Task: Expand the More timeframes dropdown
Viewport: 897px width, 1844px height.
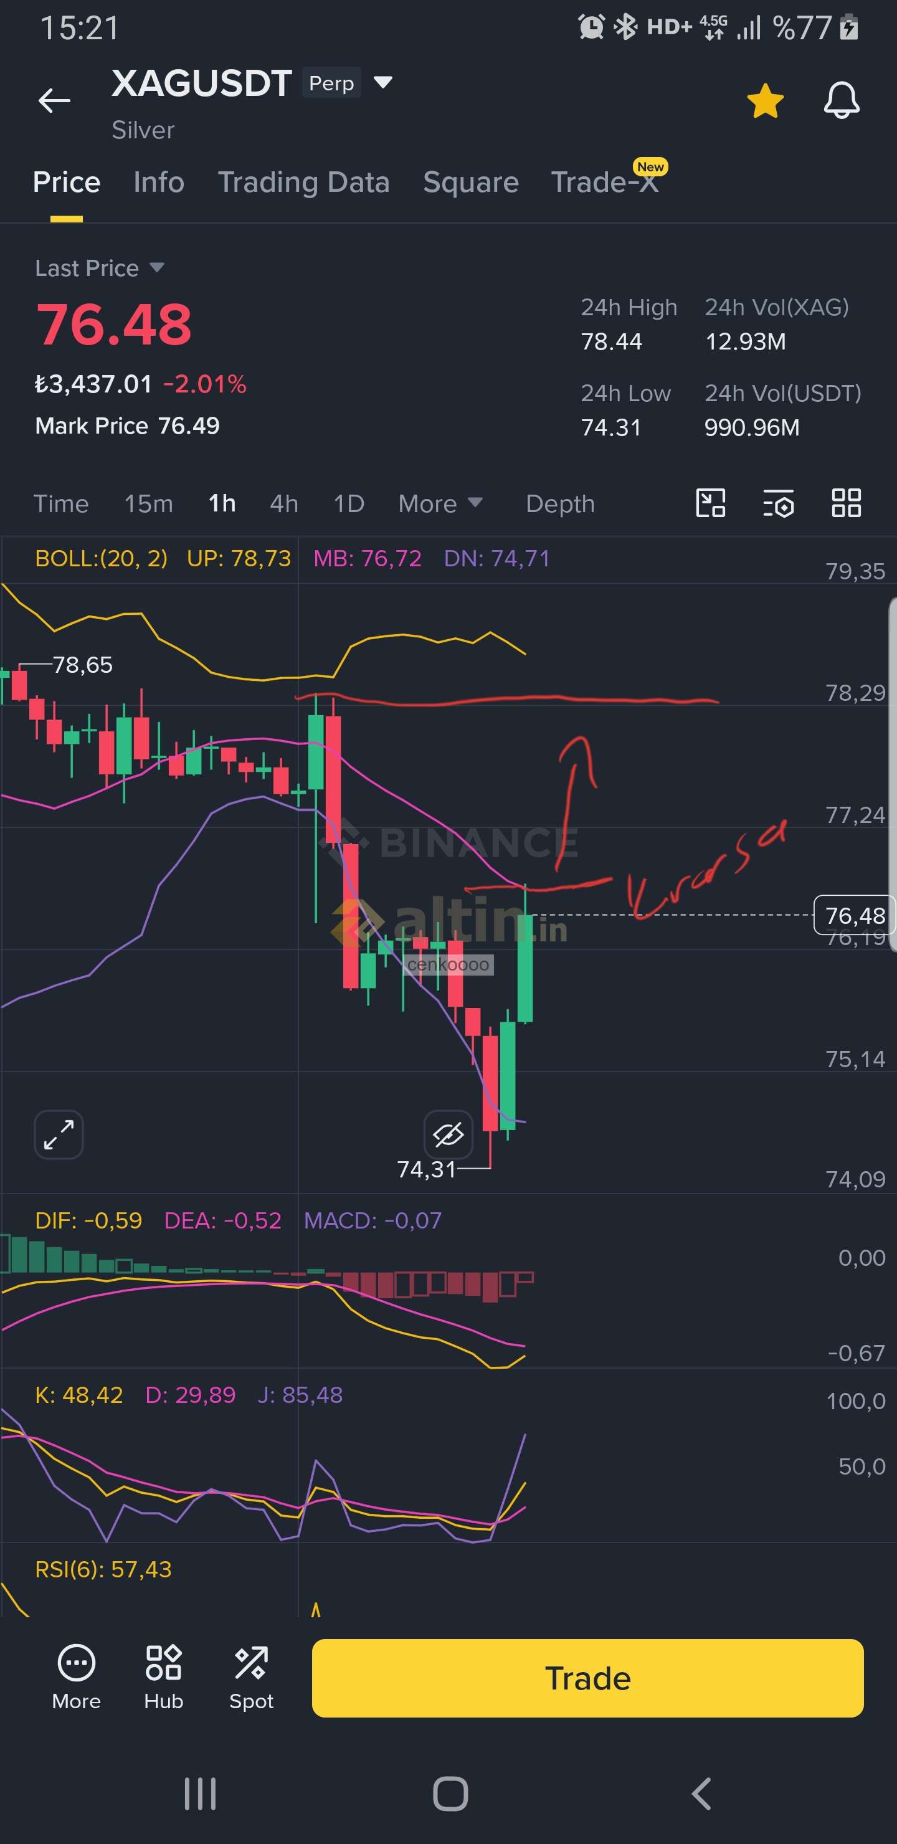Action: (440, 504)
